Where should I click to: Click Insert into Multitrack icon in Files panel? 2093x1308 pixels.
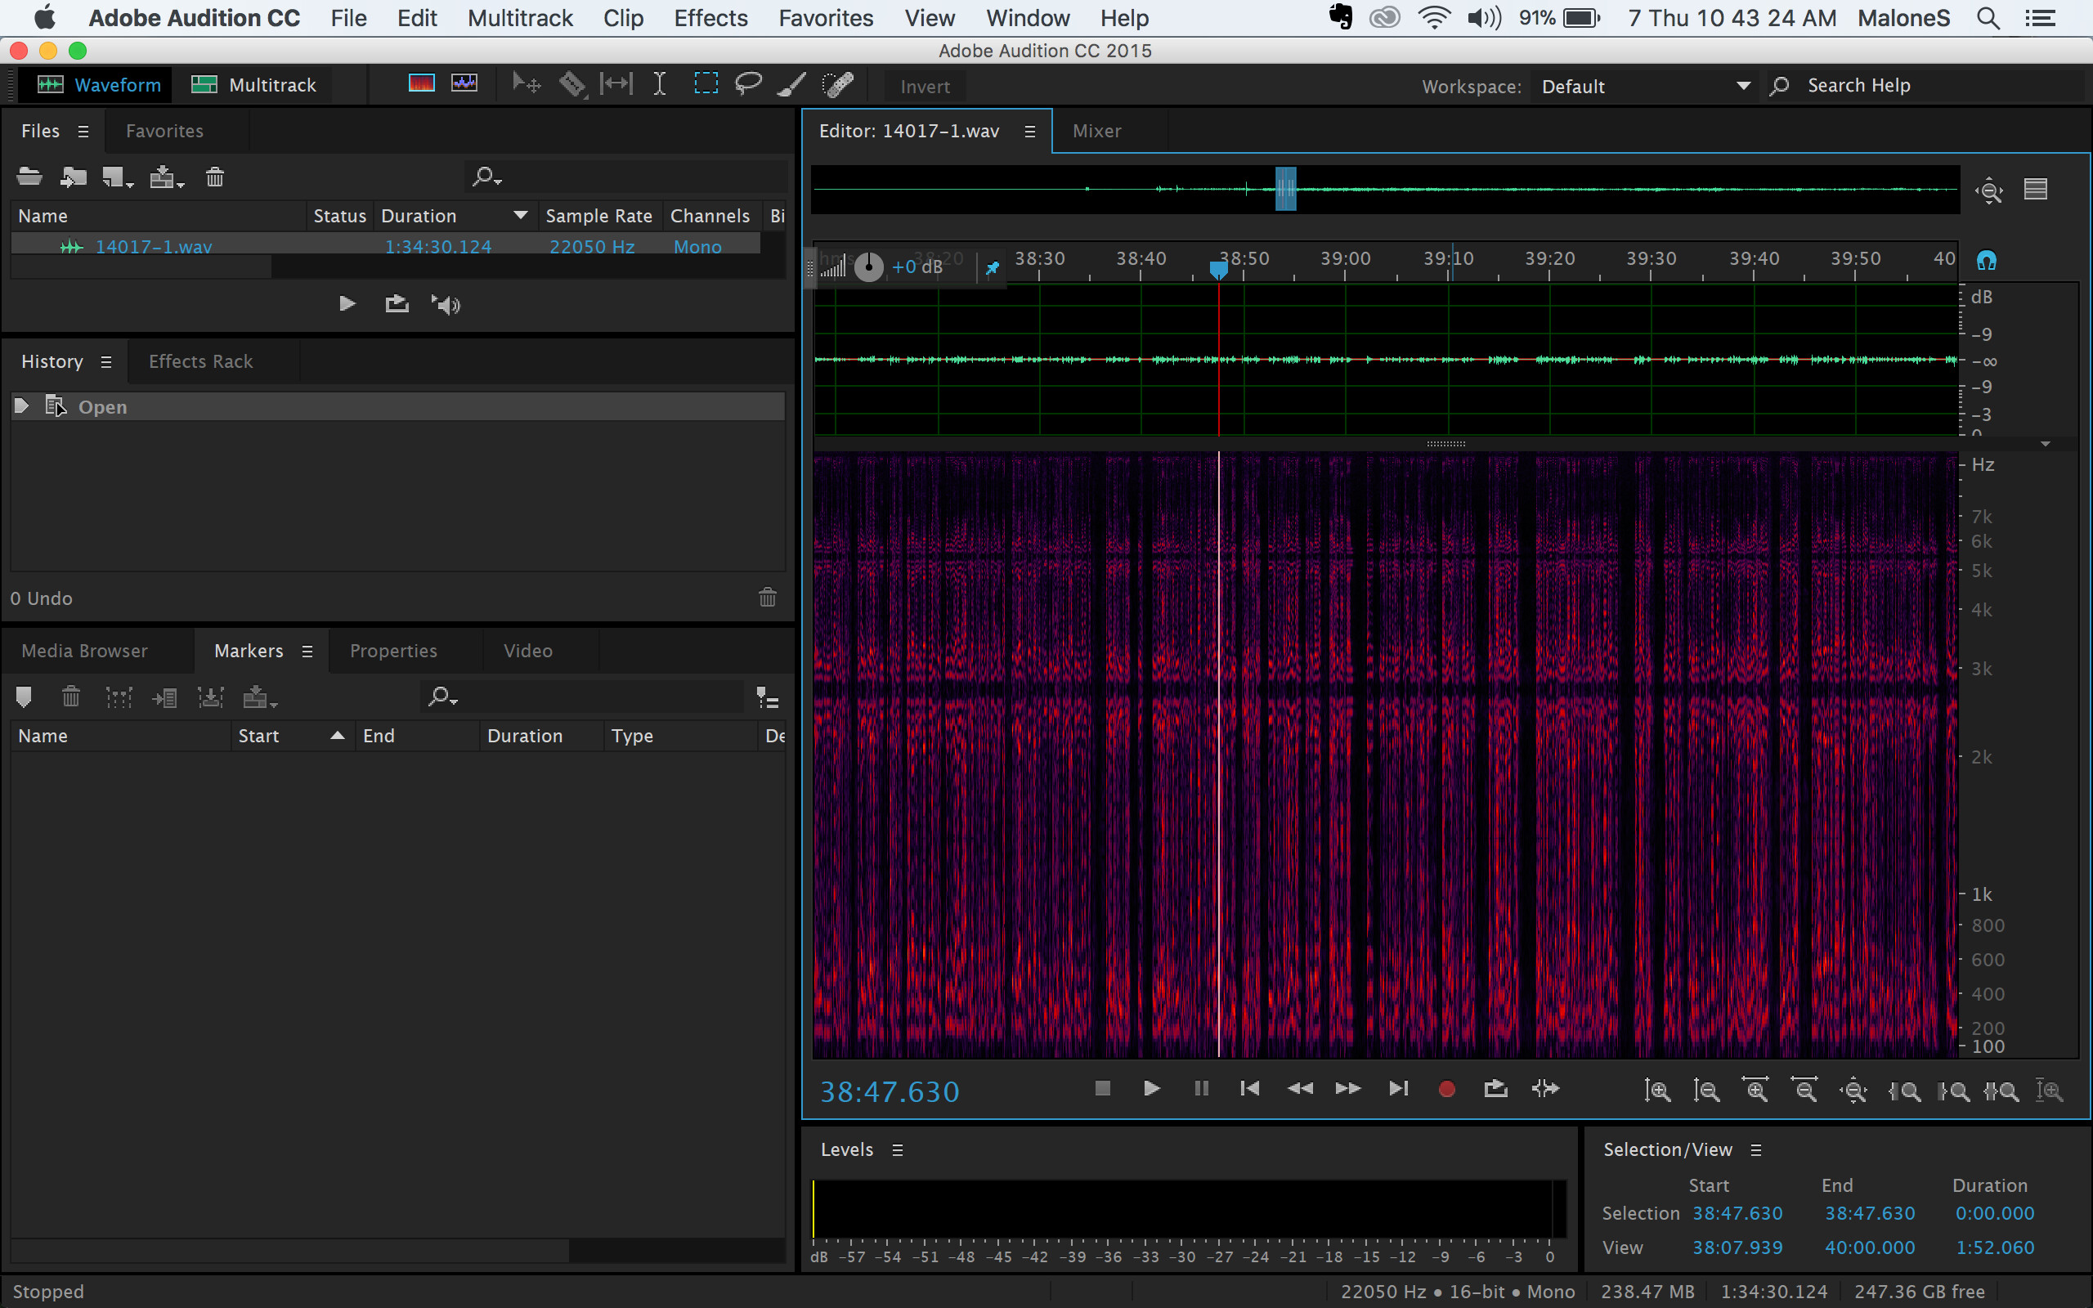[166, 177]
